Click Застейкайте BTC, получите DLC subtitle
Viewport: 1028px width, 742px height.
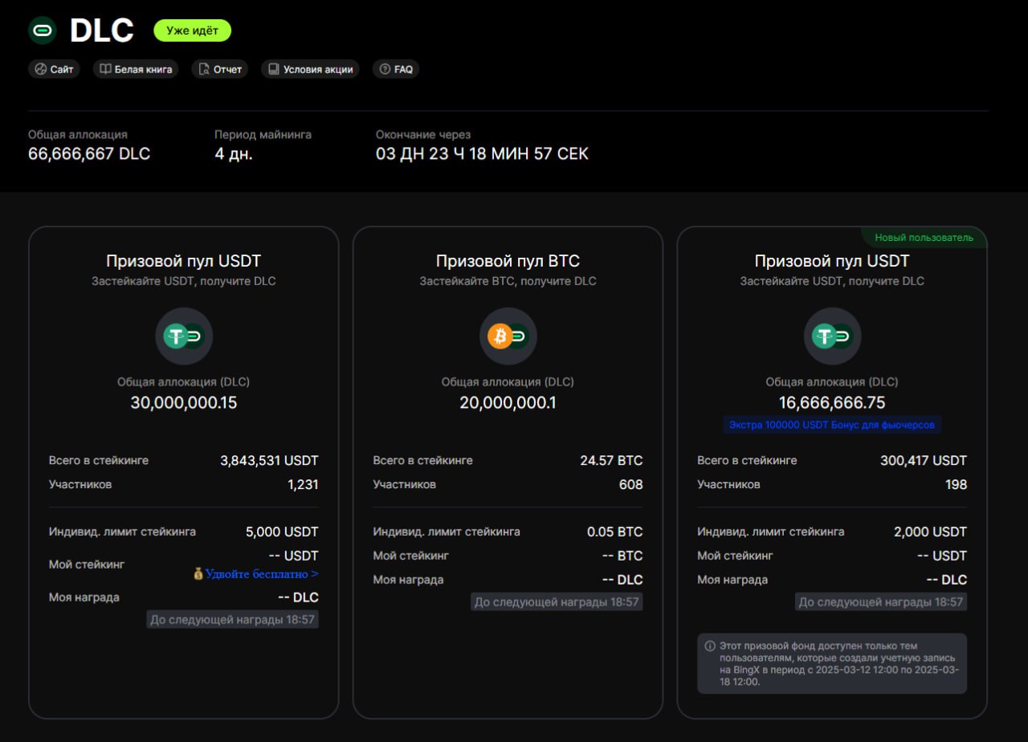(508, 281)
